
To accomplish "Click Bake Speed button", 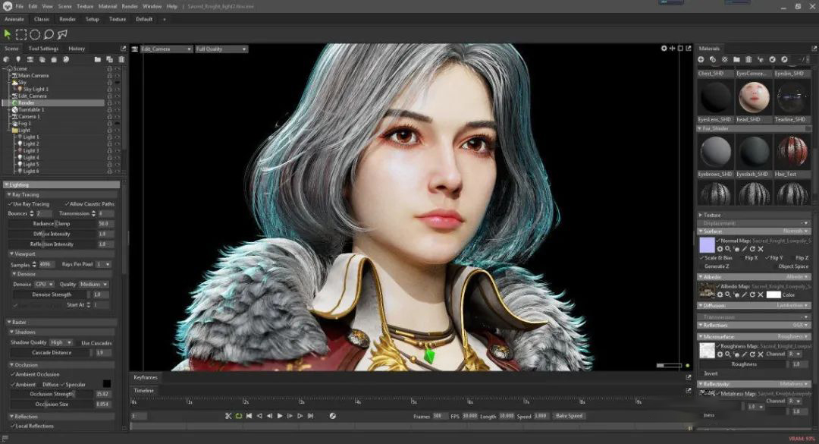I will coord(569,416).
